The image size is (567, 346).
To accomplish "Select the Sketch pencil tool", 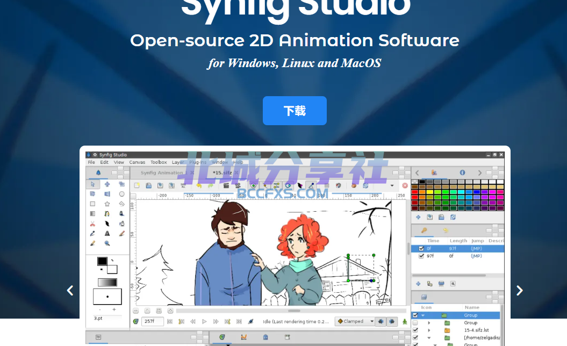I will pos(121,234).
